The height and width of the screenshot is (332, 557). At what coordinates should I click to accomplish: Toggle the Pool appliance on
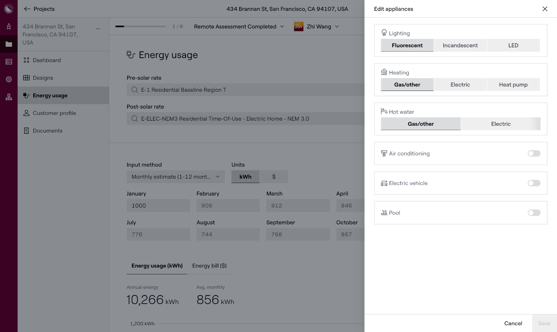(x=534, y=213)
